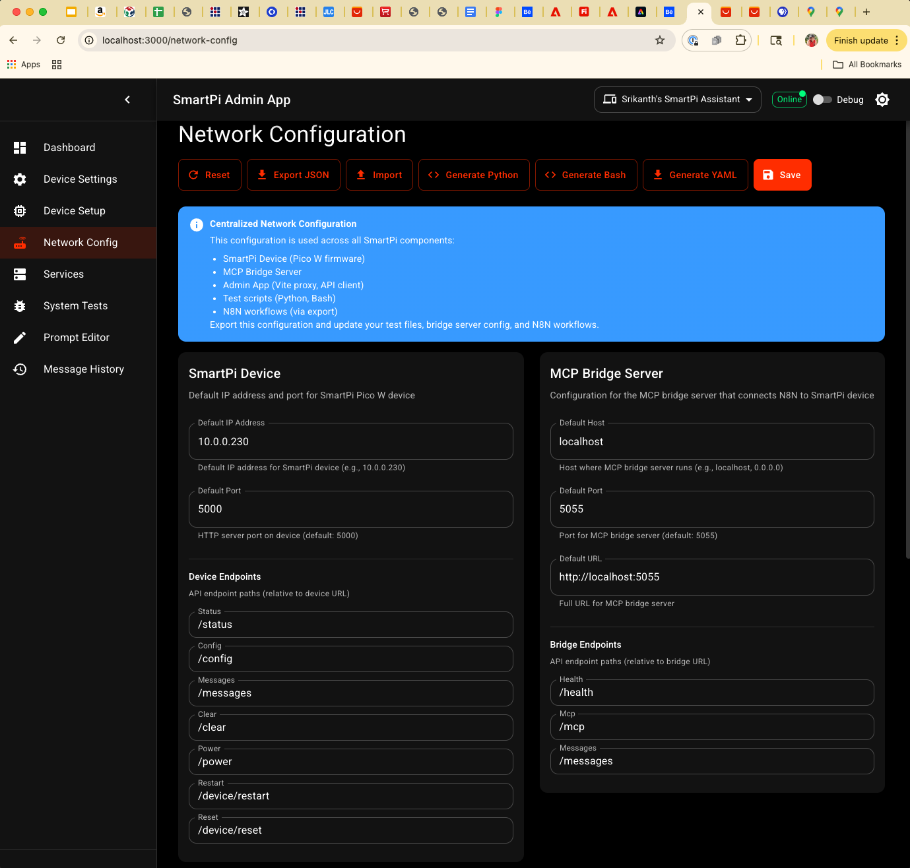The height and width of the screenshot is (868, 910).
Task: Collapse the sidebar using the chevron
Action: pos(127,100)
